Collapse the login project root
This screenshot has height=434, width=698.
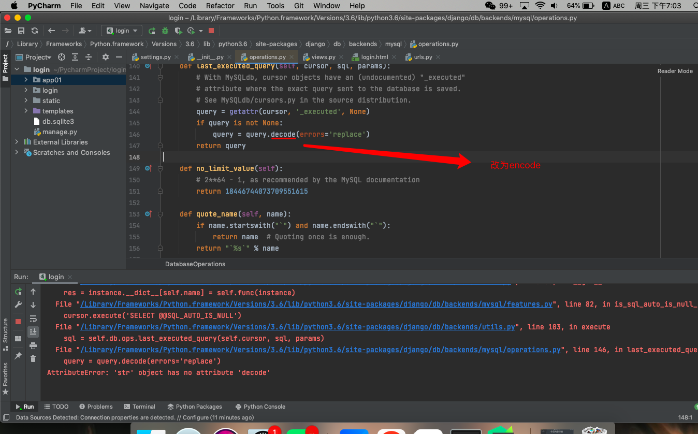[x=17, y=69]
